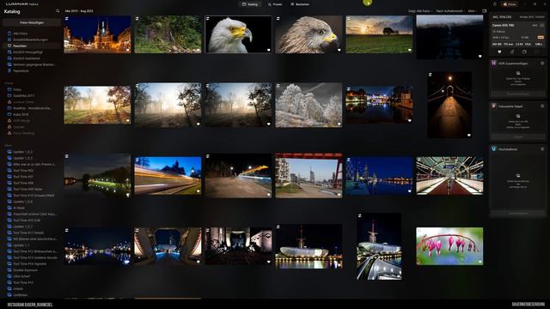This screenshot has width=550, height=309.
Task: Toggle heart on the frosty white trees photo
Action: [x=339, y=124]
